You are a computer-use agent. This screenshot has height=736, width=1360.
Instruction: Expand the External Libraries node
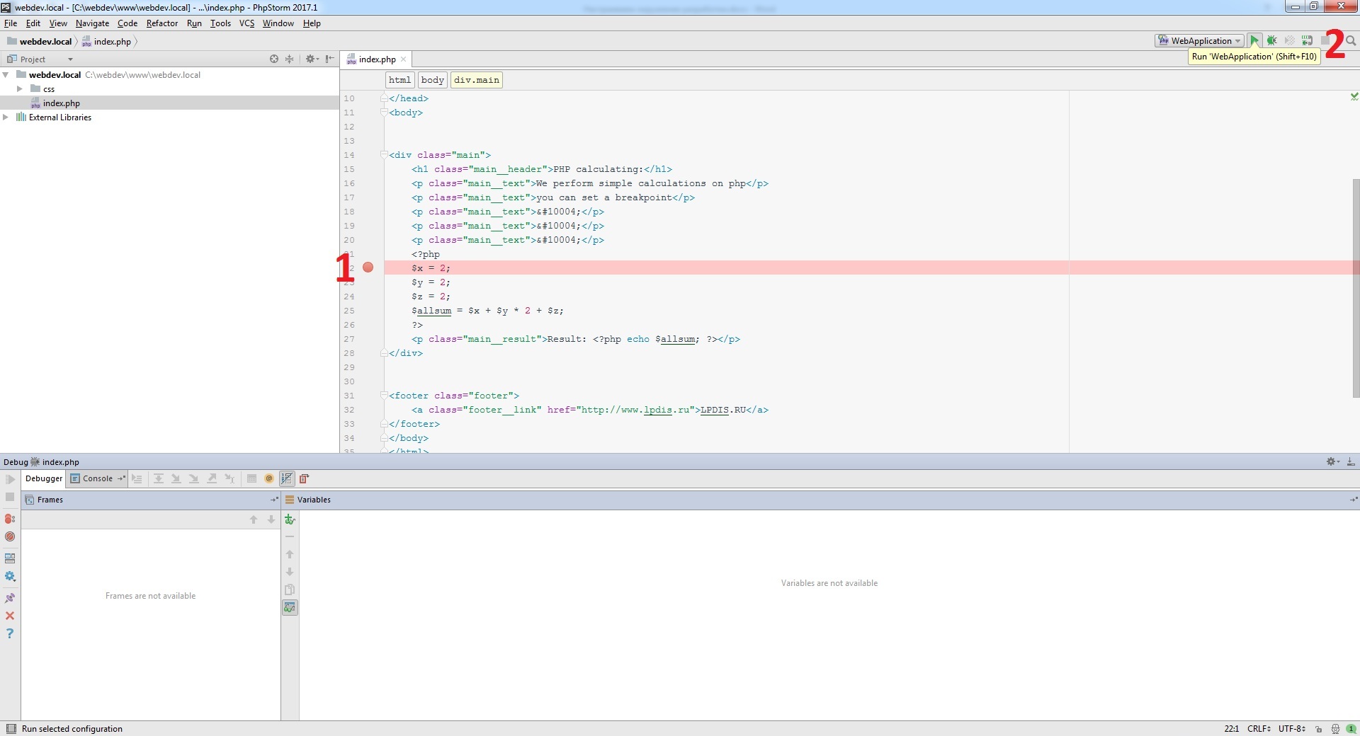pos(7,117)
